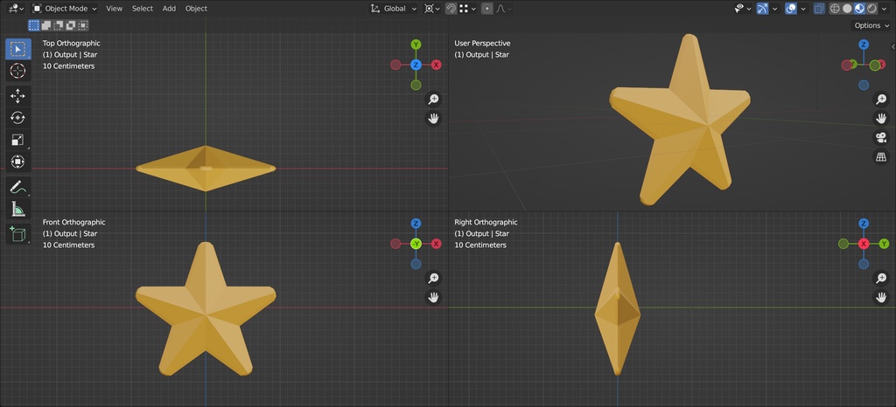The image size is (896, 407).
Task: Open proportional editing falloff dropdown
Action: click(x=503, y=9)
